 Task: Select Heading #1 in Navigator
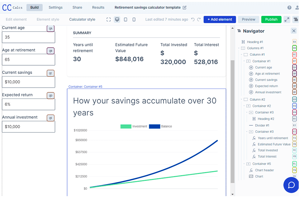[x=255, y=42]
